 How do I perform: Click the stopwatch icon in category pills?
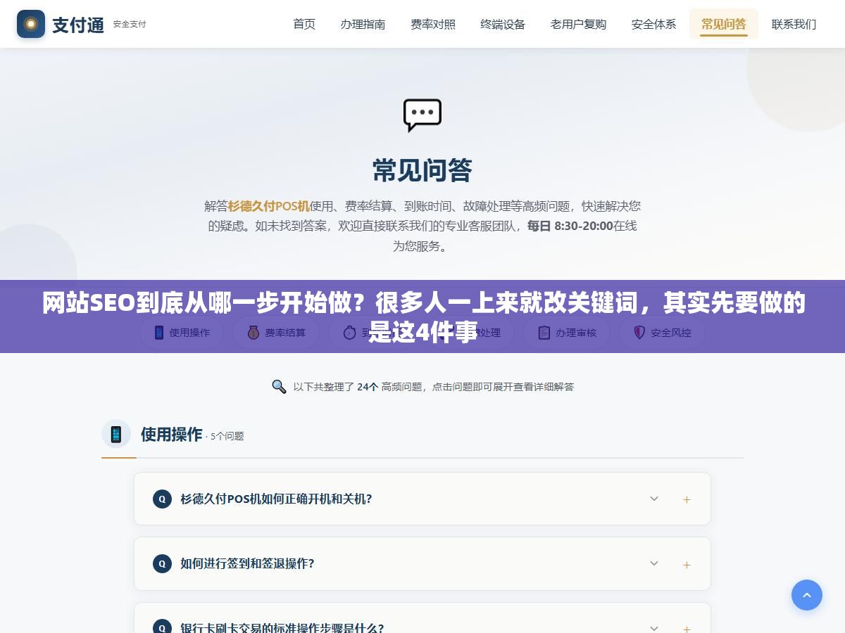point(350,333)
